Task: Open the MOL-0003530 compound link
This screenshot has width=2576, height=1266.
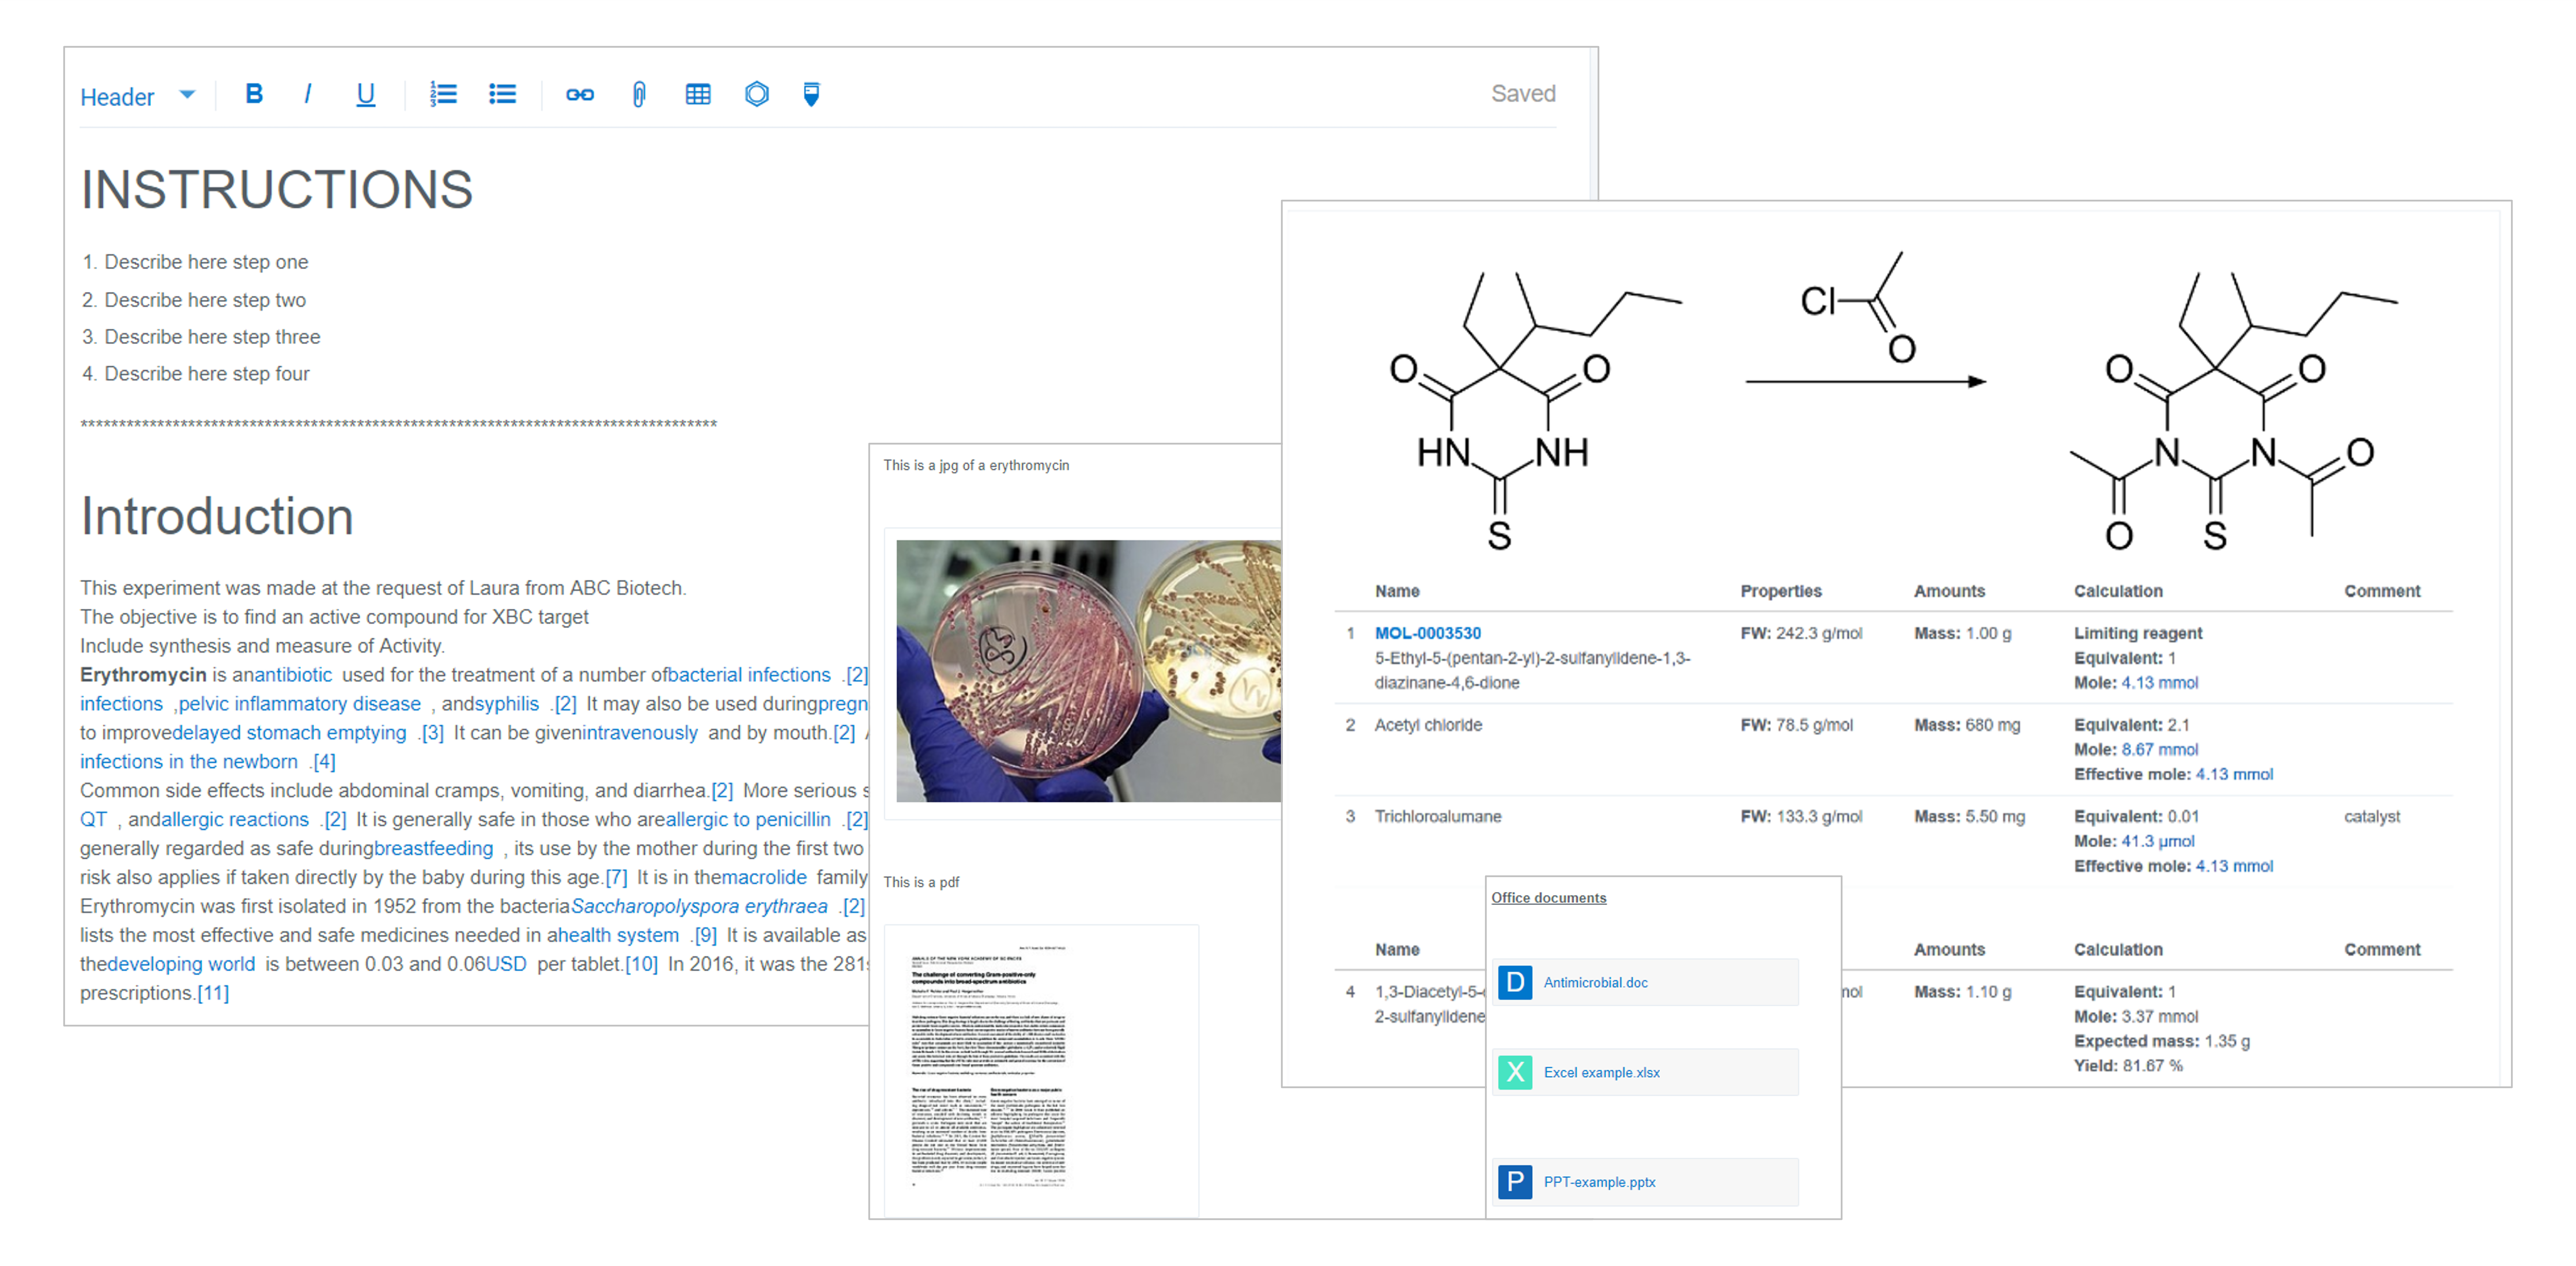Action: click(x=1427, y=632)
